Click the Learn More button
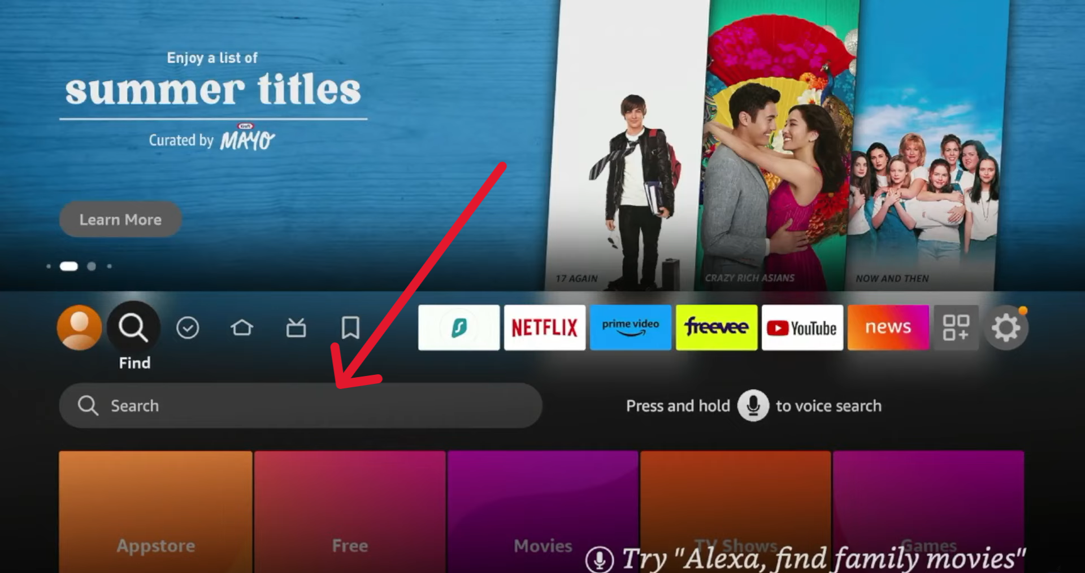The height and width of the screenshot is (573, 1085). point(120,219)
